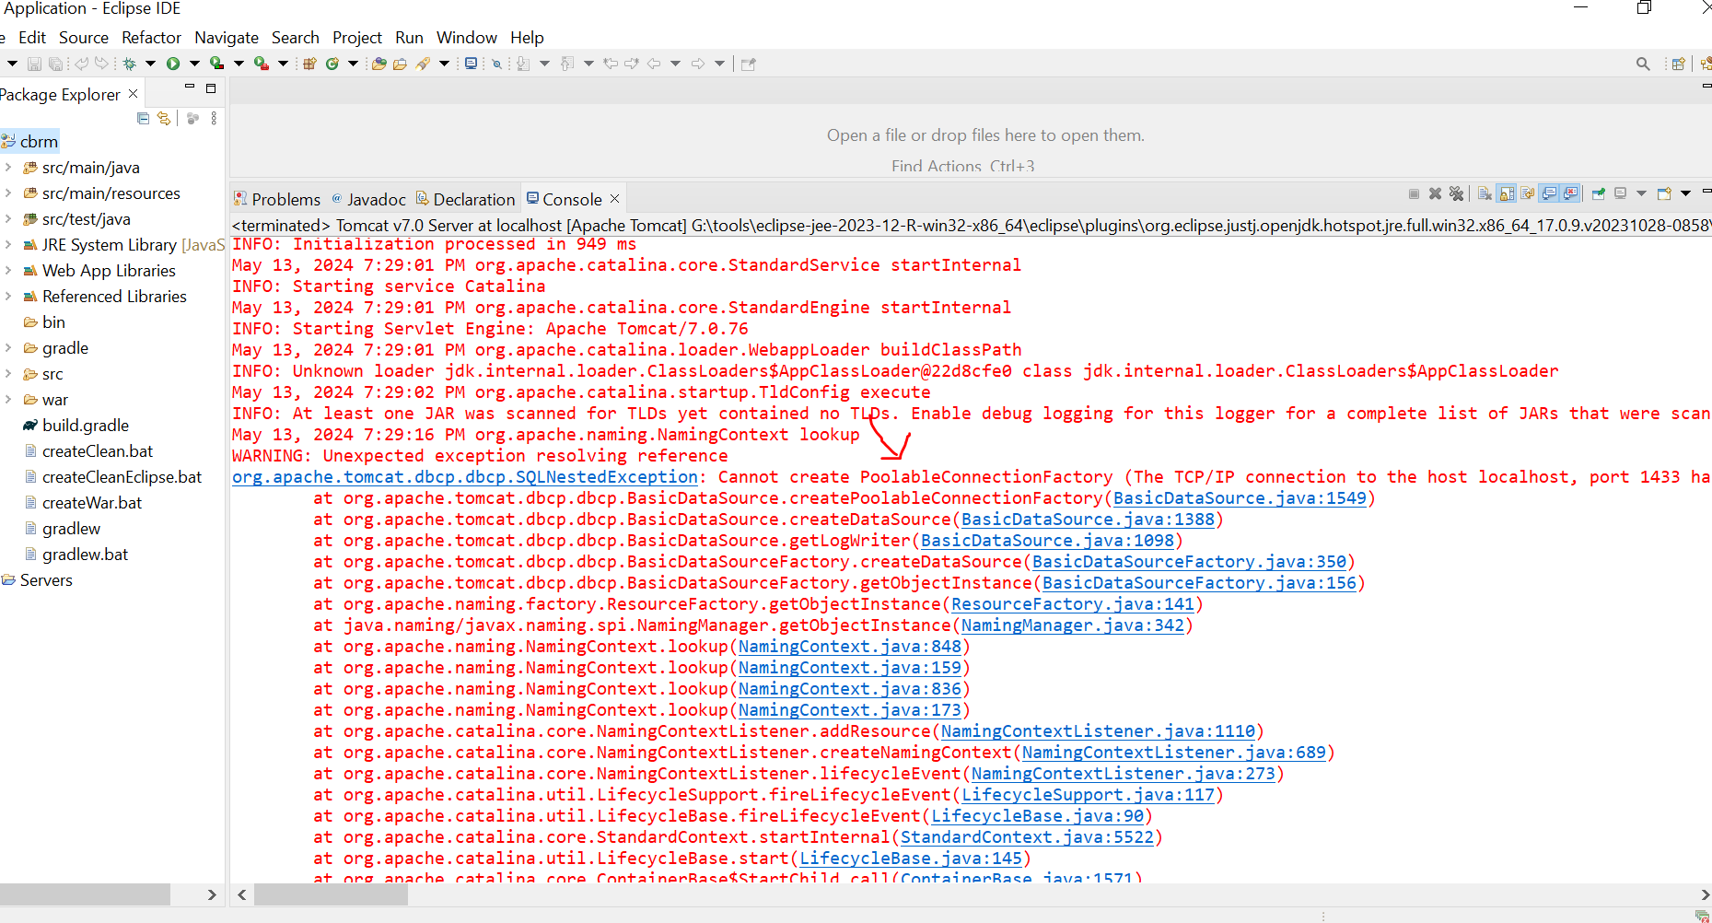Toggle Word Wrap in Console
The image size is (1712, 923).
[x=1528, y=193]
